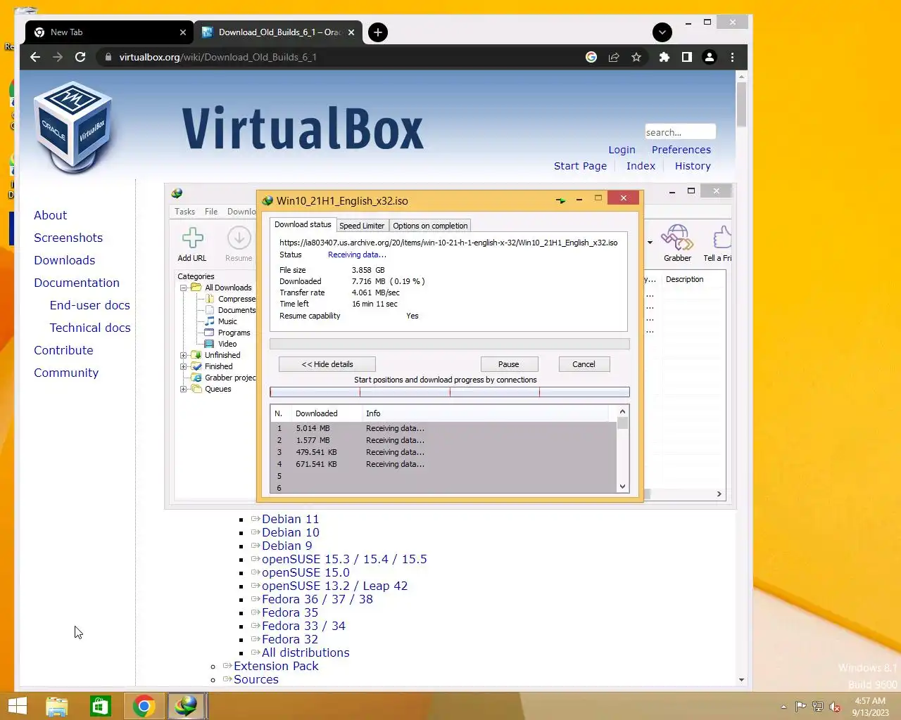Open the Fedora 35 link
901x720 pixels.
click(290, 612)
